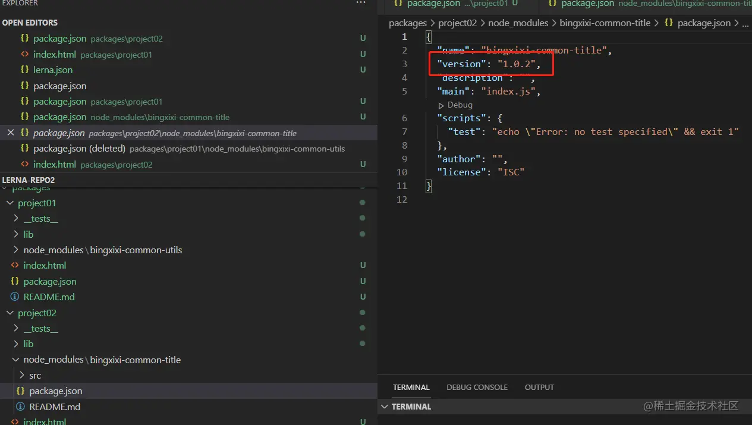This screenshot has width=752, height=425.
Task: Click OPEN EDITORS section header
Action: pos(30,23)
